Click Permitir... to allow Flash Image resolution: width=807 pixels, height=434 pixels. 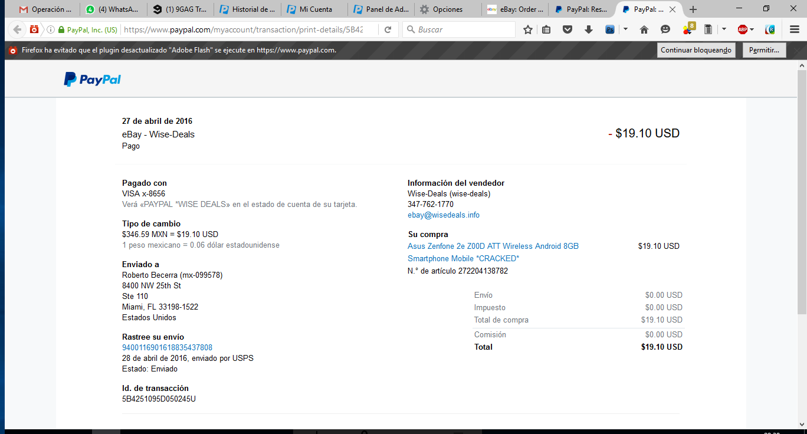click(x=764, y=50)
